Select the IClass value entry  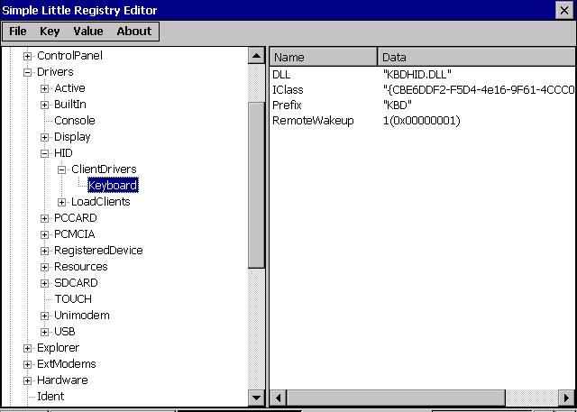pos(287,89)
